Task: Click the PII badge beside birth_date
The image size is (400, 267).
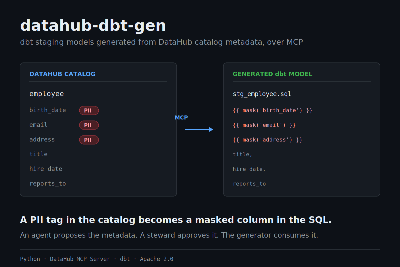Action: click(89, 110)
